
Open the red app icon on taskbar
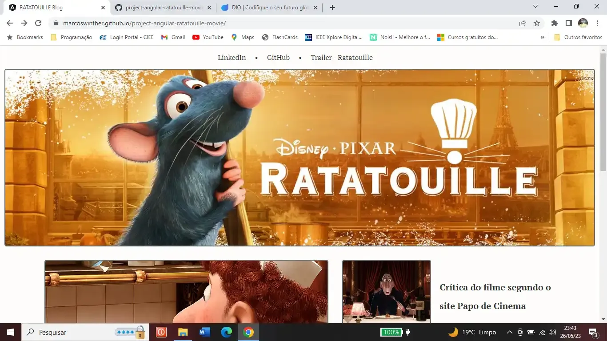click(x=161, y=332)
